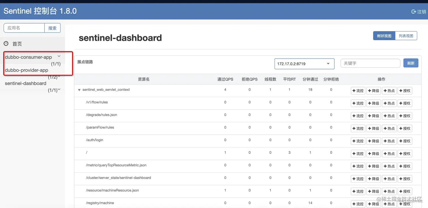The image size is (428, 208).
Task: Add 授权 rule for /degrade/rules.json
Action: coord(405,116)
